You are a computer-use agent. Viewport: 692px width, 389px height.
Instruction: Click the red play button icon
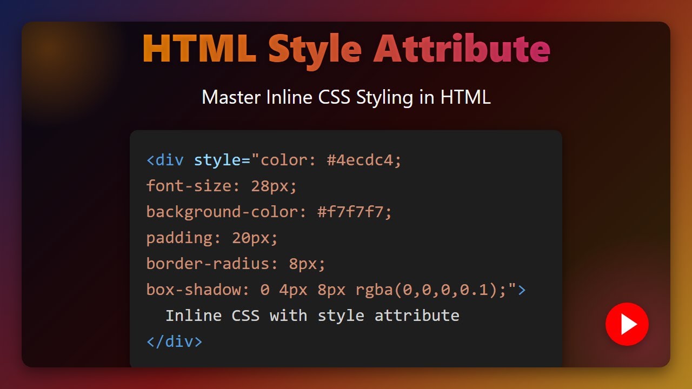click(x=627, y=324)
